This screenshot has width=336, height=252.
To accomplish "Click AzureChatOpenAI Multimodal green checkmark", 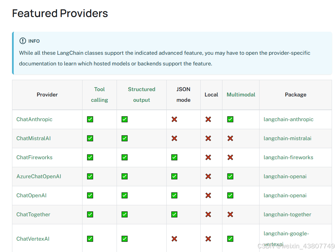I will 230,177.
